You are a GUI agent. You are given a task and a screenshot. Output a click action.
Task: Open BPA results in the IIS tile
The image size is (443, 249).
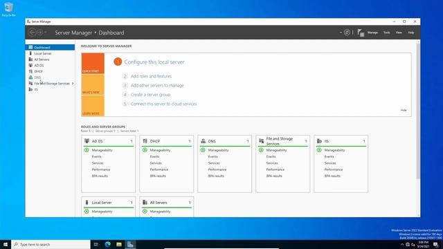pos(332,176)
